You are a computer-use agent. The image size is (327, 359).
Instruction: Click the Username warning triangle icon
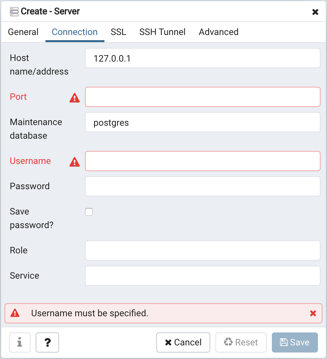pyautogui.click(x=75, y=162)
